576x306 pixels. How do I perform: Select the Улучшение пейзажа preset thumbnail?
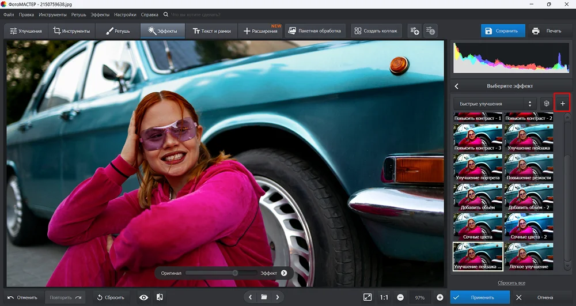click(529, 137)
